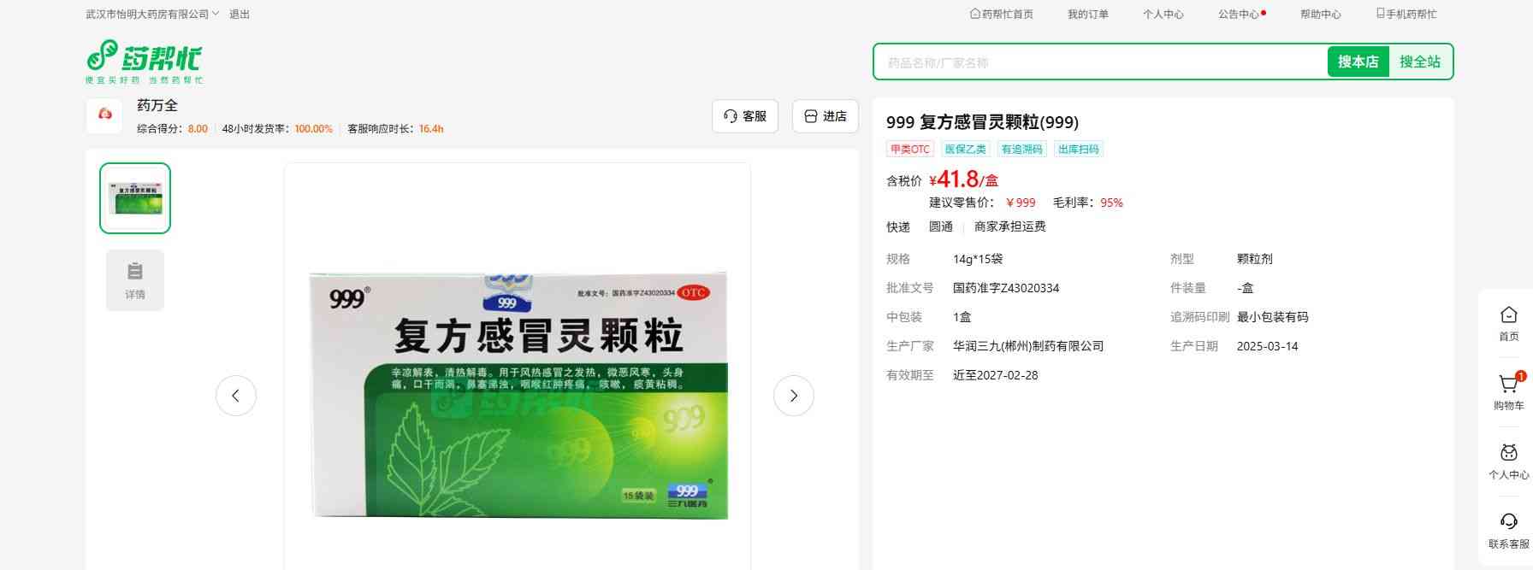Viewport: 1533px width, 570px height.
Task: Click 手机药帮忙 mobile icon link
Action: pos(1406,14)
